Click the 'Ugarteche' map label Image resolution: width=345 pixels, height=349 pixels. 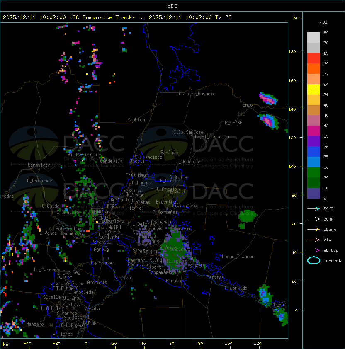coord(102,263)
